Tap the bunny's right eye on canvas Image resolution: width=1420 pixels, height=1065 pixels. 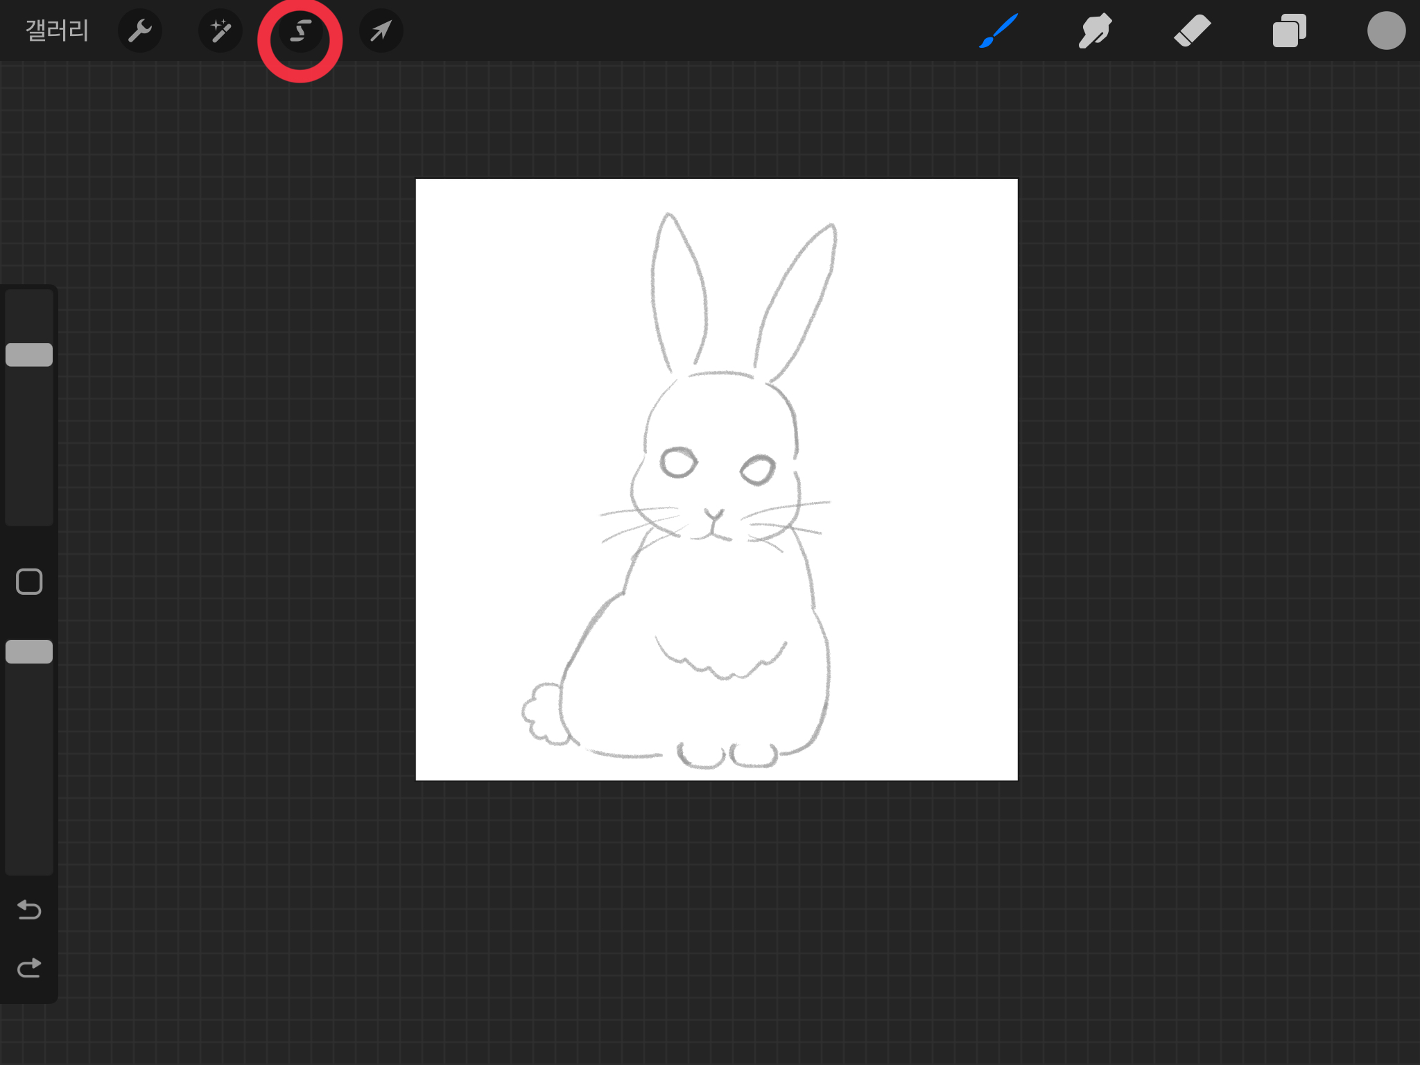(758, 470)
